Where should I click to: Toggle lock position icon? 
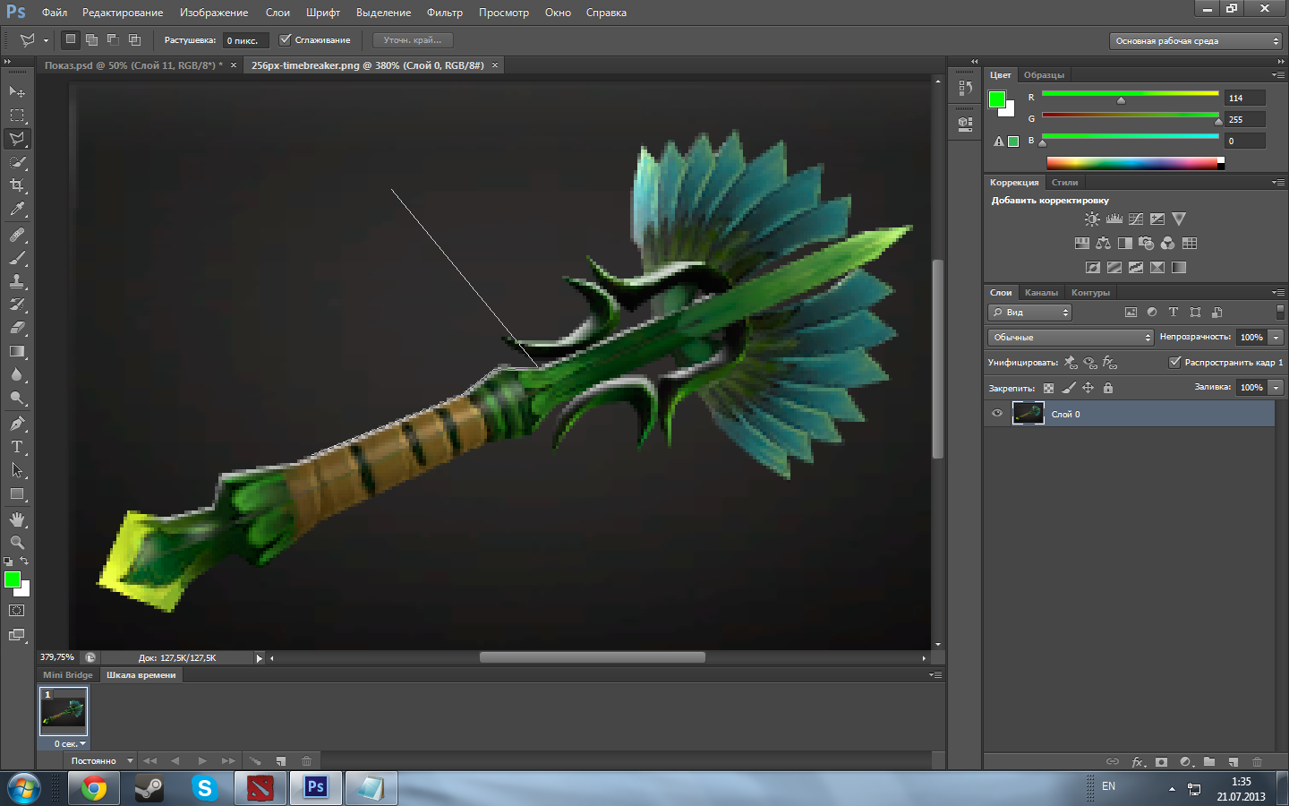click(1088, 388)
